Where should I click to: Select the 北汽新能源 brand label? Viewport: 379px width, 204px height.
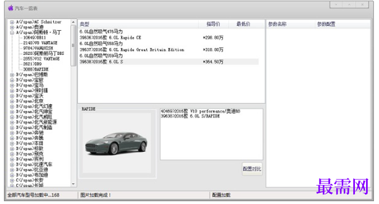(x=36, y=123)
